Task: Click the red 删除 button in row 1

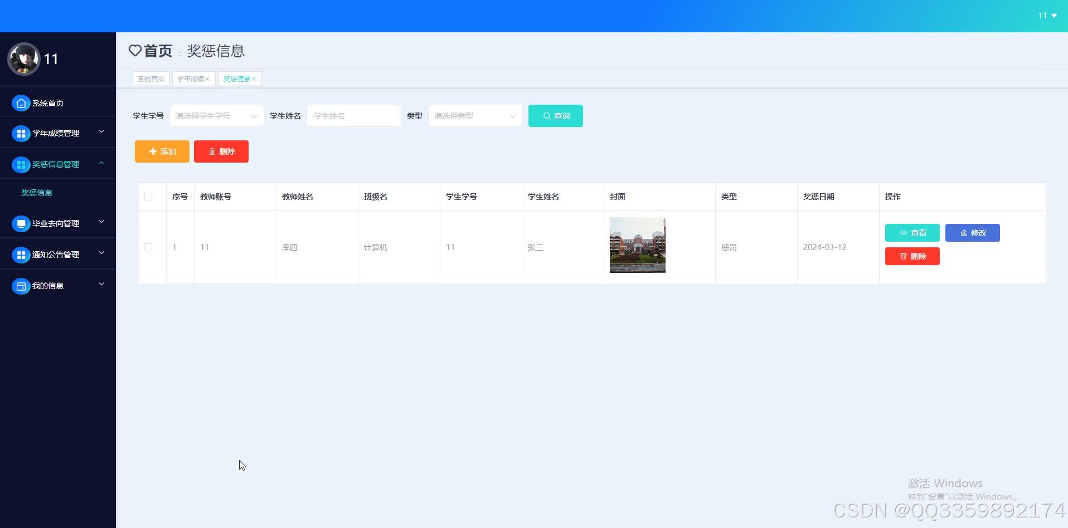Action: click(x=912, y=256)
